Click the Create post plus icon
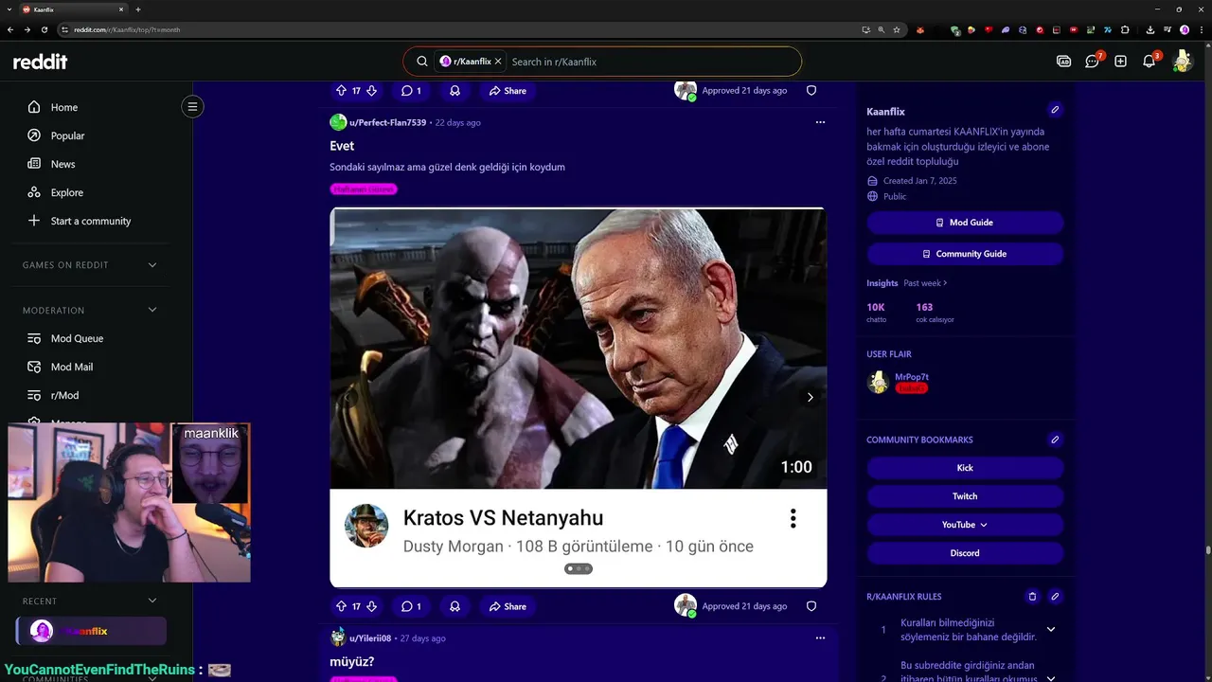The image size is (1212, 682). tap(1120, 62)
